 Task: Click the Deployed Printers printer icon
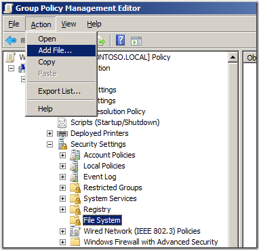[62, 133]
